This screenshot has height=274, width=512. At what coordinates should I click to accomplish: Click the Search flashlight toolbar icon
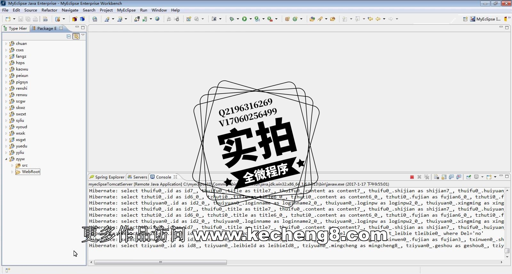(320, 19)
